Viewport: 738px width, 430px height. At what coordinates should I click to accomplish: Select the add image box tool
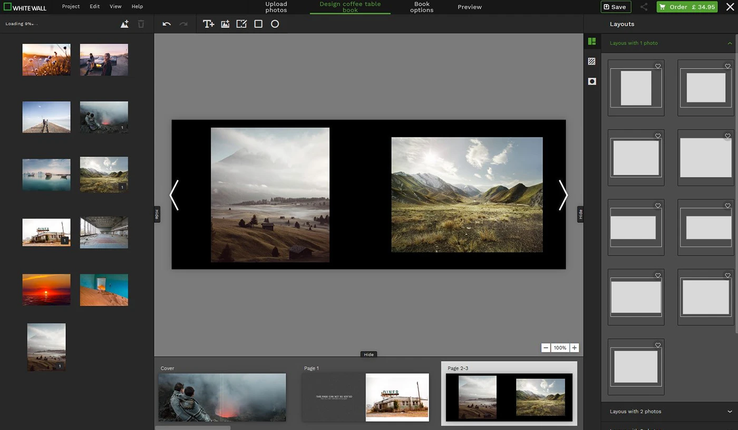pos(225,24)
